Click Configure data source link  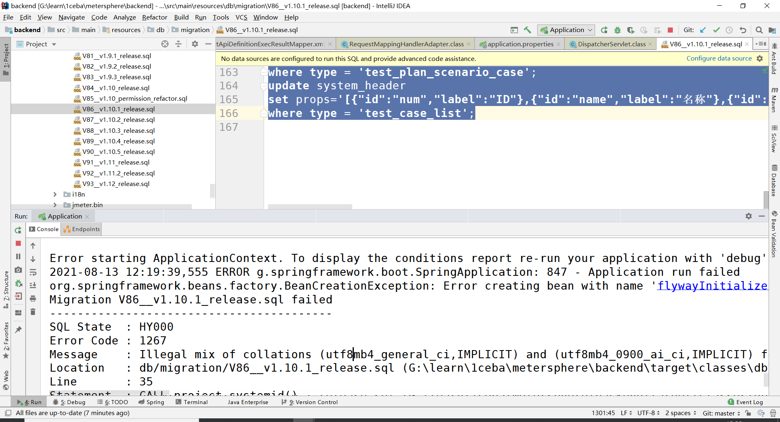(x=719, y=58)
